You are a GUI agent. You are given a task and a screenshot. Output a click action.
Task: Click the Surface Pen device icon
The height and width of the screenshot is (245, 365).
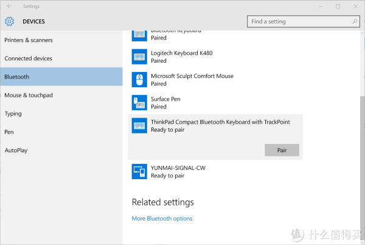(x=139, y=102)
